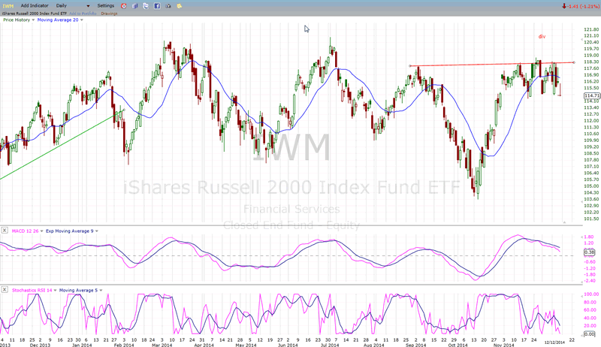Click the blue chart-style icon next to the alert clock

tap(134, 6)
